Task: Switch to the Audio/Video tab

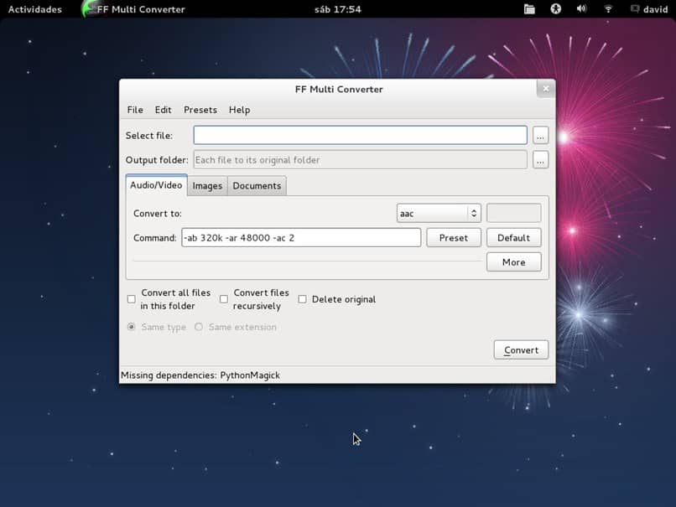Action: tap(156, 185)
